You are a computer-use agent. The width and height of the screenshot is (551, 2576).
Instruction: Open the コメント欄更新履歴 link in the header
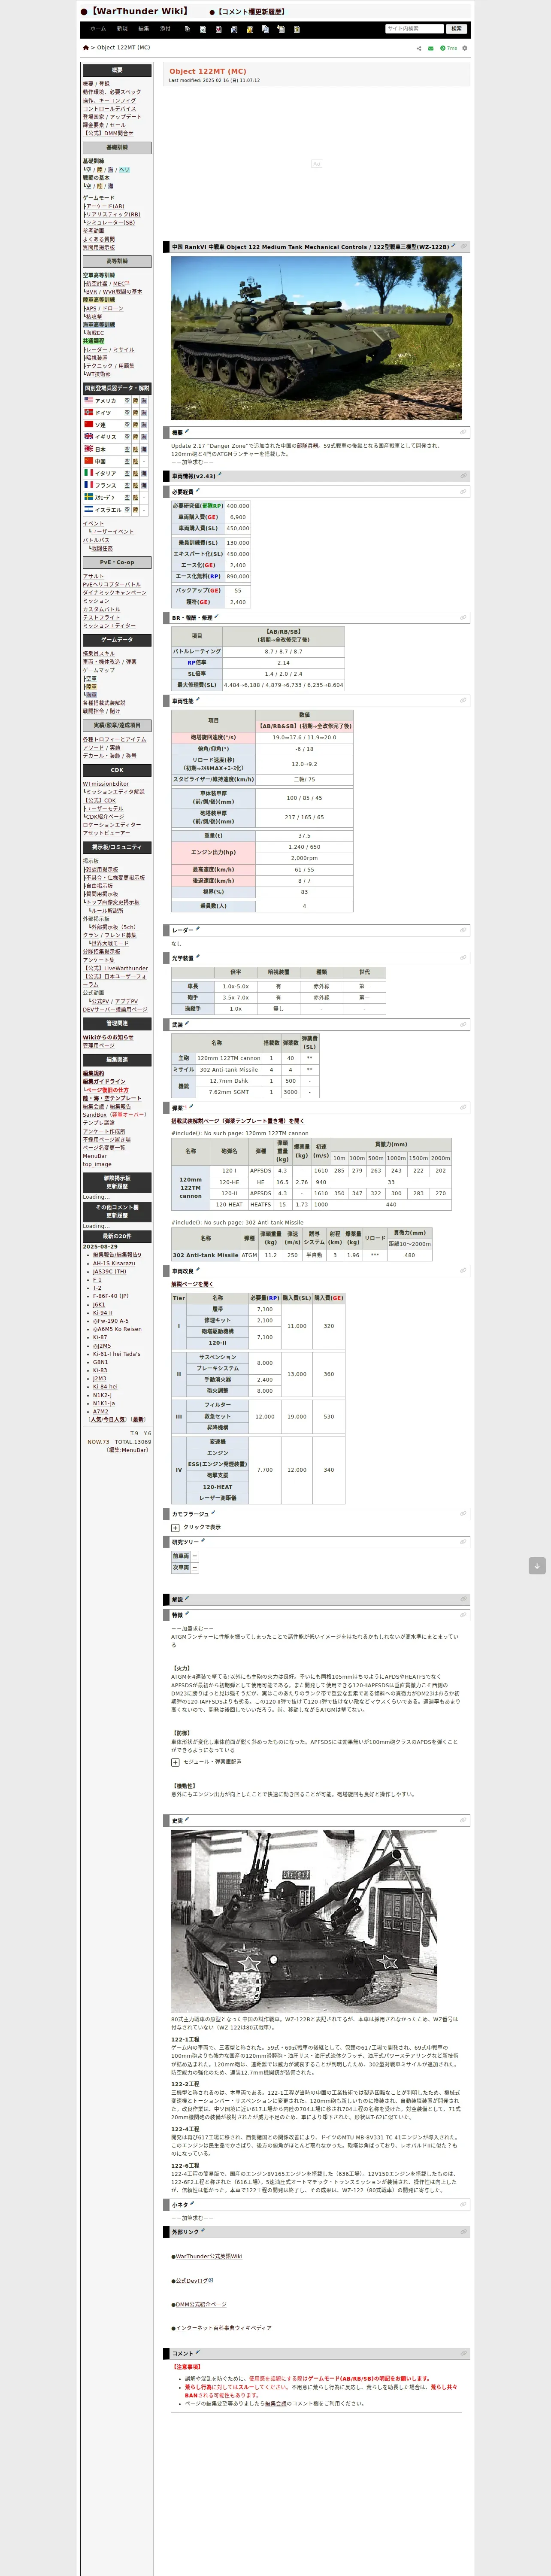(x=252, y=11)
